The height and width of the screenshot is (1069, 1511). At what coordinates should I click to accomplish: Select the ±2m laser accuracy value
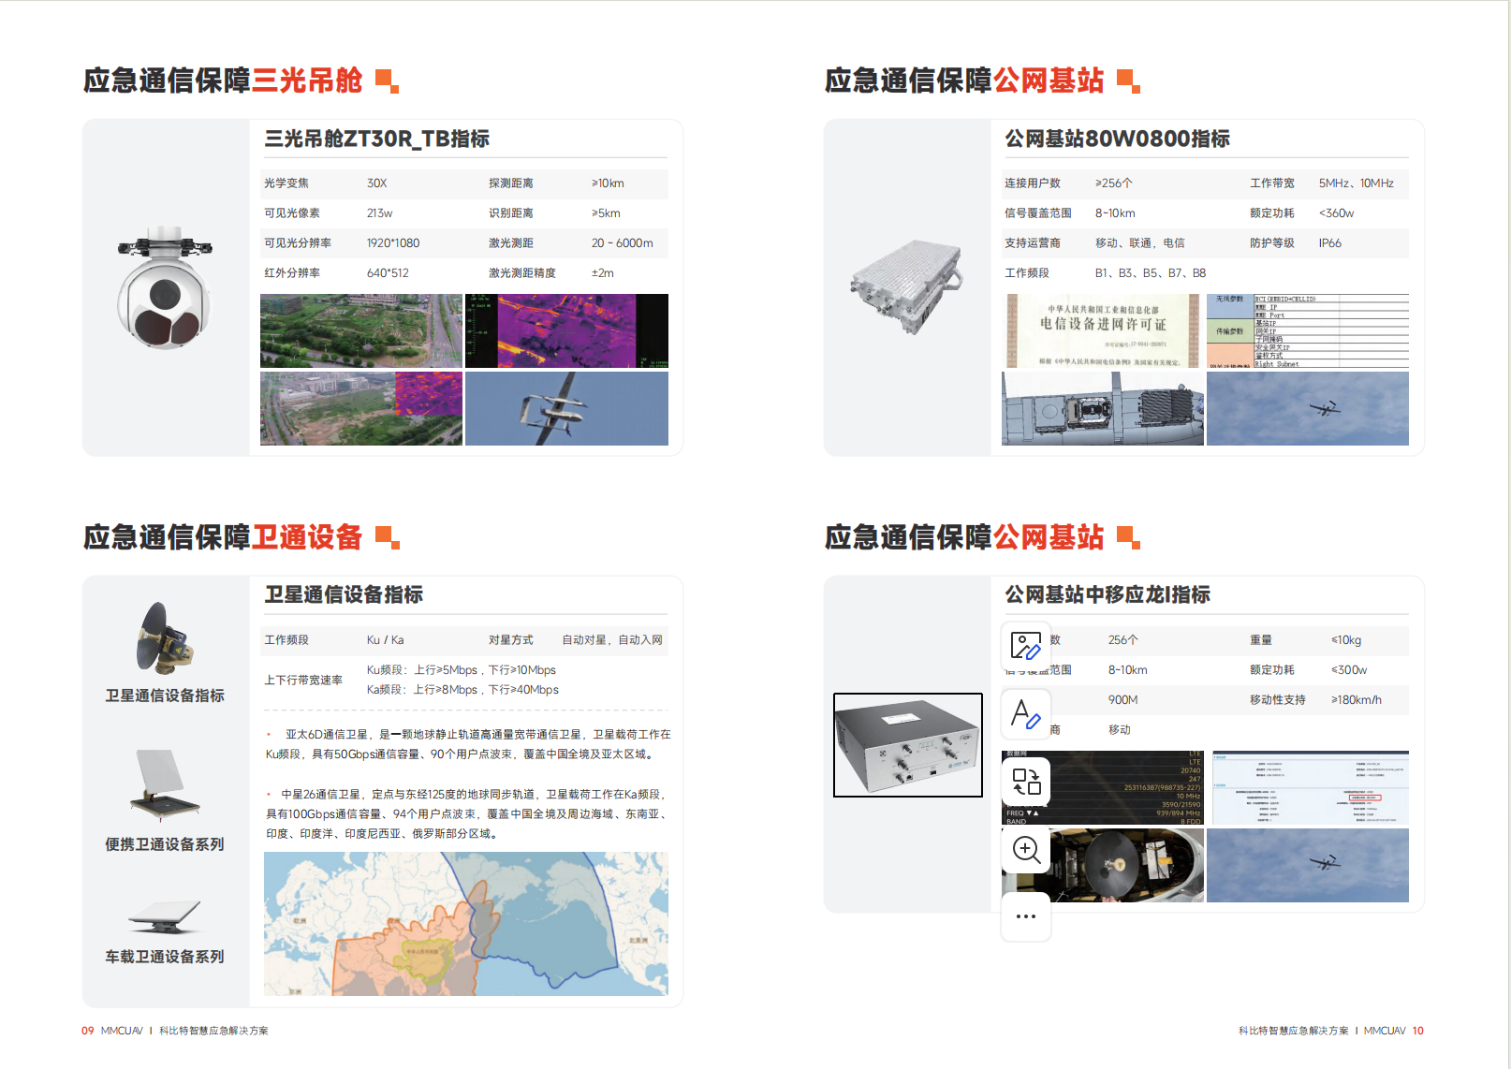point(603,273)
